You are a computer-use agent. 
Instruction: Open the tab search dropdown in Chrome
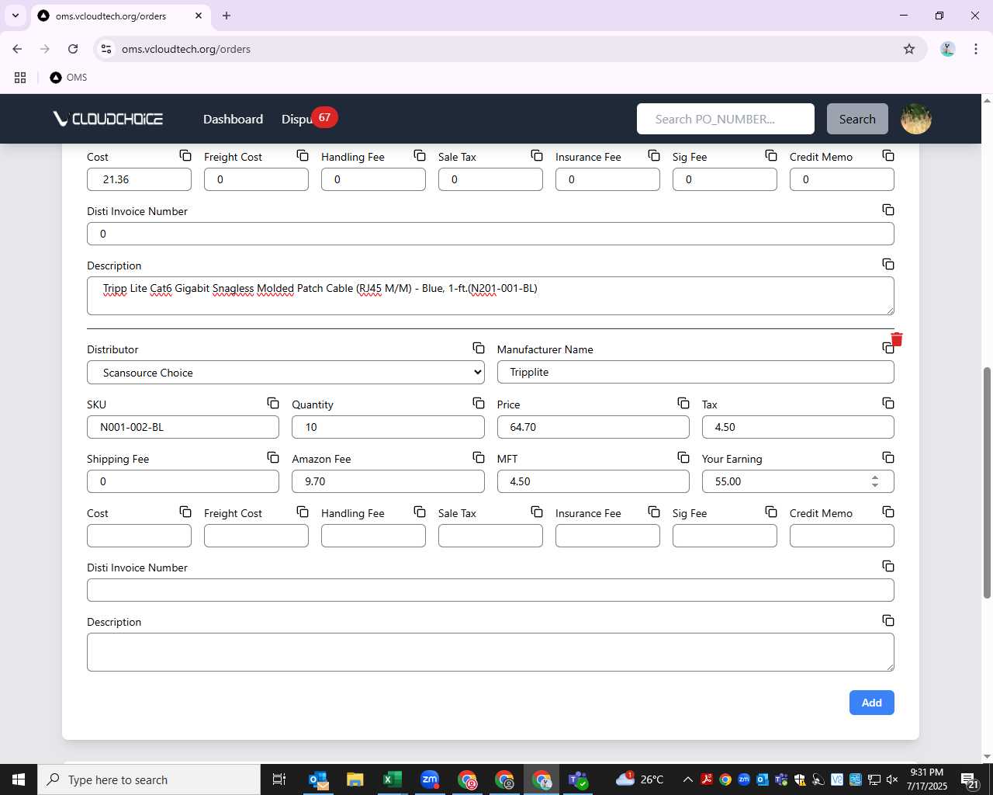pyautogui.click(x=16, y=16)
